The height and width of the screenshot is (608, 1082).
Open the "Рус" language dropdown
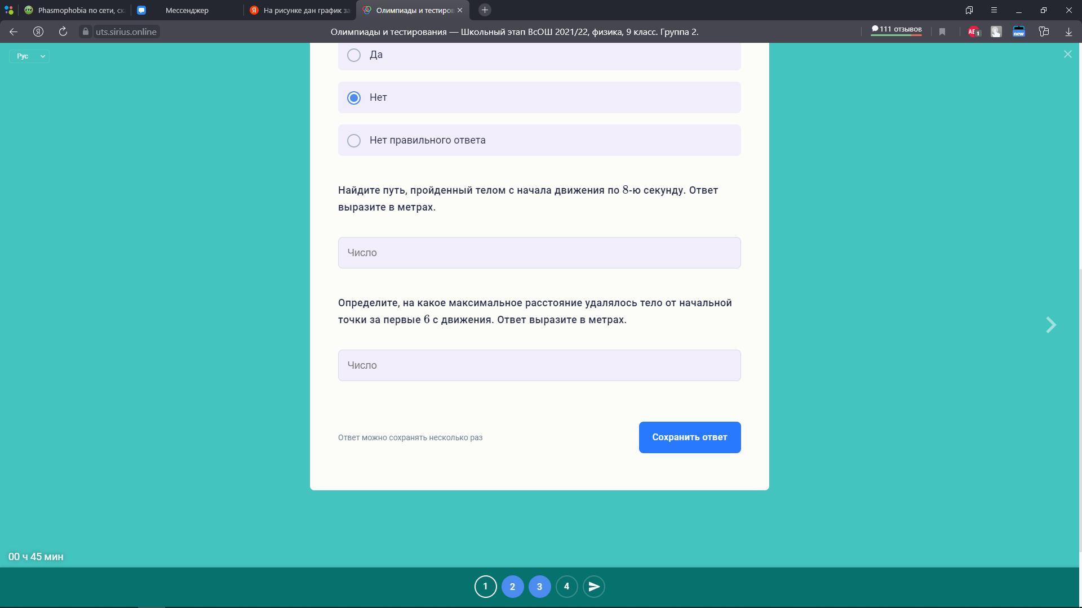point(29,56)
